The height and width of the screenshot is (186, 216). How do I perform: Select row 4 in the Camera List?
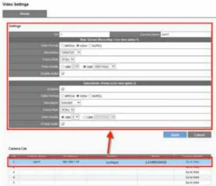(110, 177)
